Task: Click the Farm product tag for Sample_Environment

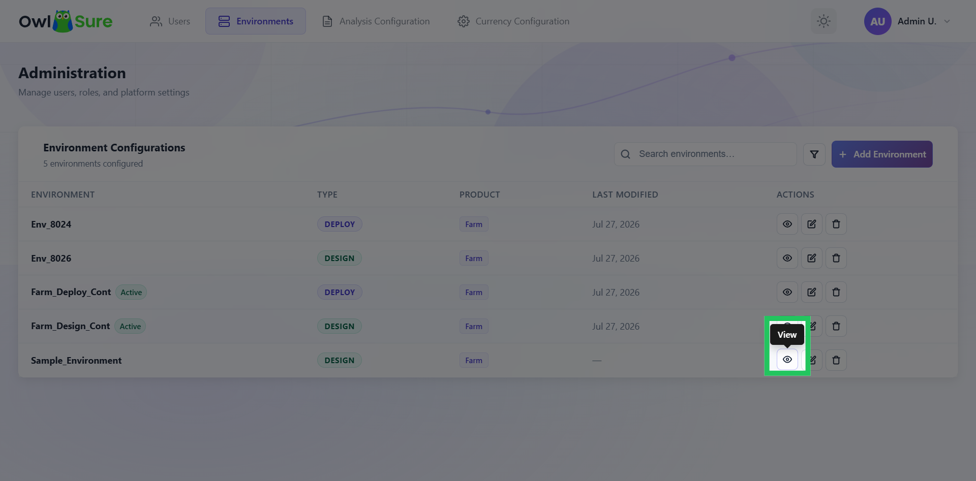Action: point(474,360)
